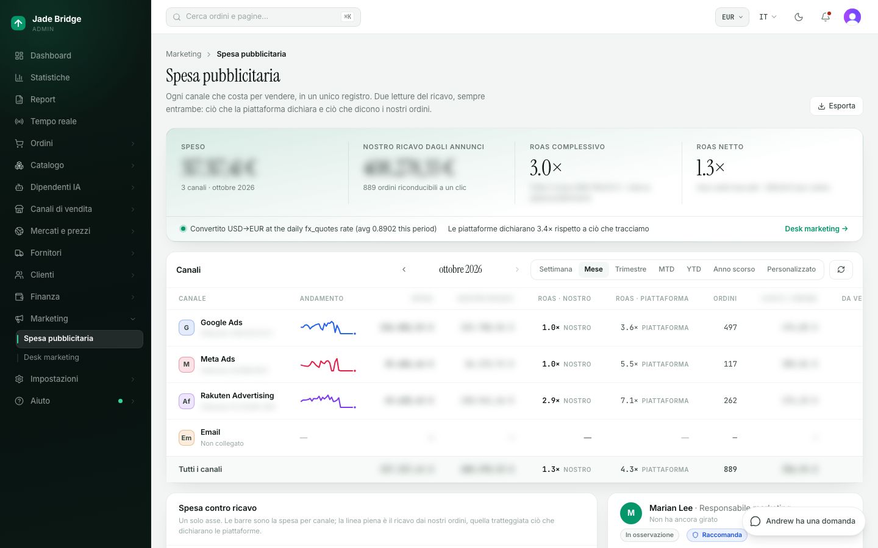
Task: Open Statistiche in sidebar
Action: tap(76, 77)
